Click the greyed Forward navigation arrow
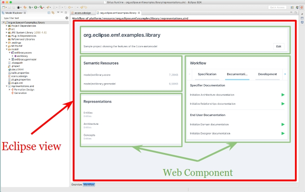The image size is (305, 192). [75, 7]
